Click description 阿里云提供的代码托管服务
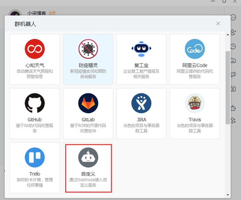 coord(195,74)
